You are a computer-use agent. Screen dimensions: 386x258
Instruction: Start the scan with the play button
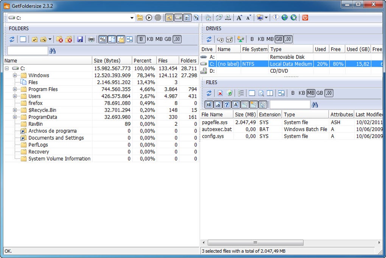[149, 18]
